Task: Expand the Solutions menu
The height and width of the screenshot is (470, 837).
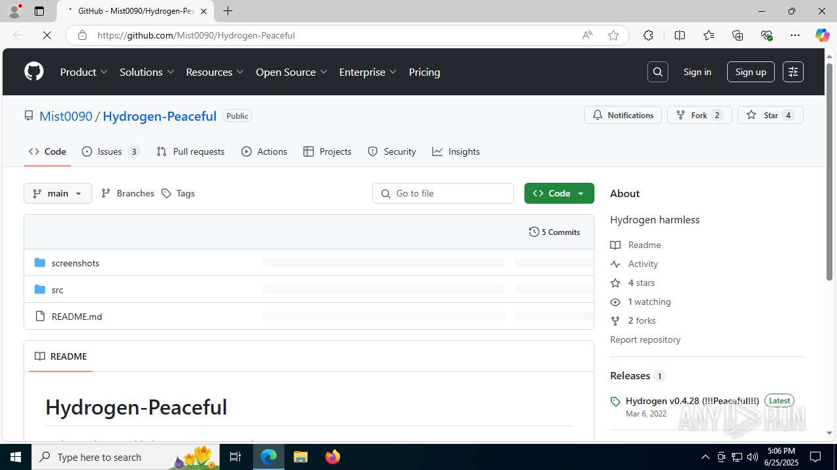Action: pos(147,72)
